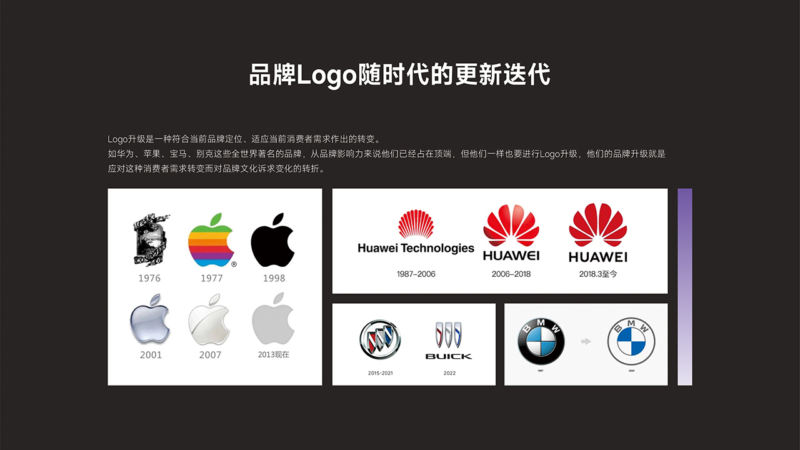800x450 pixels.
Task: Click the 2022 Buick wordmark logo
Action: [x=449, y=341]
